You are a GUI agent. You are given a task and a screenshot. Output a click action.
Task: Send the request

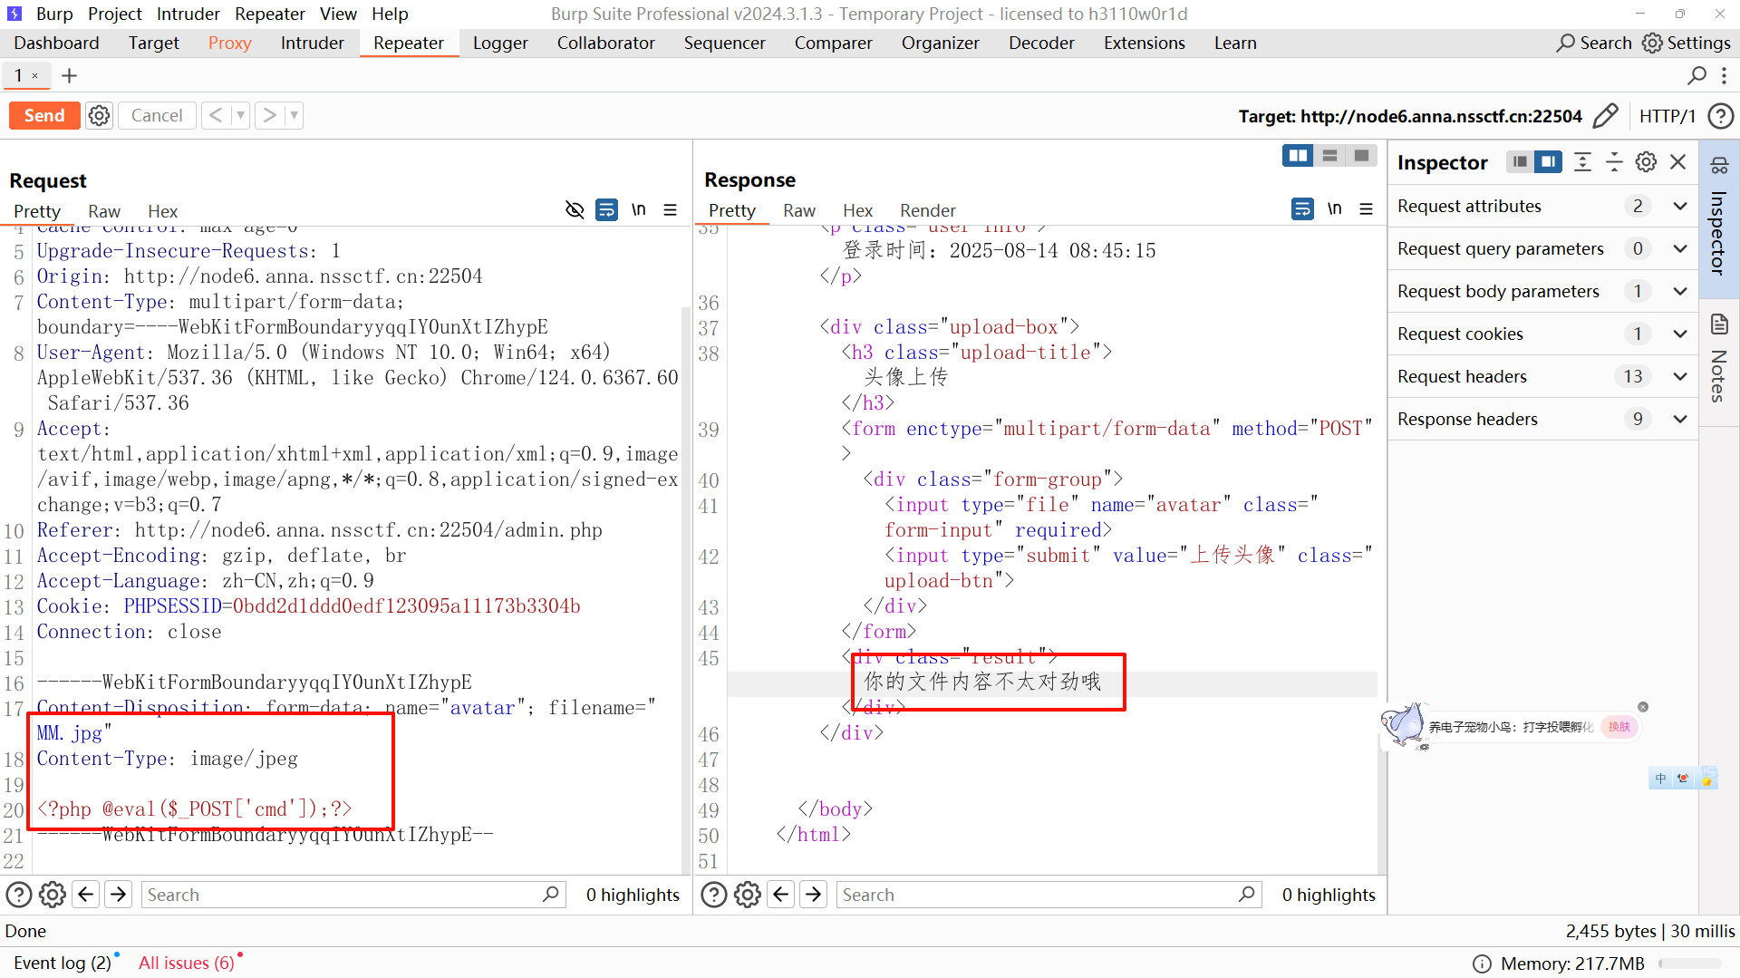point(44,115)
